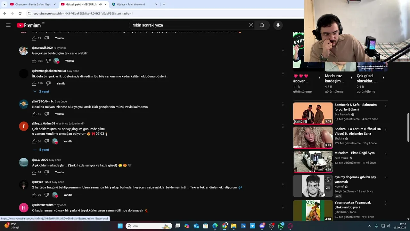This screenshot has height=231, width=410.
Task: Open the Chrome tab search dropdown
Action: tap(4, 4)
